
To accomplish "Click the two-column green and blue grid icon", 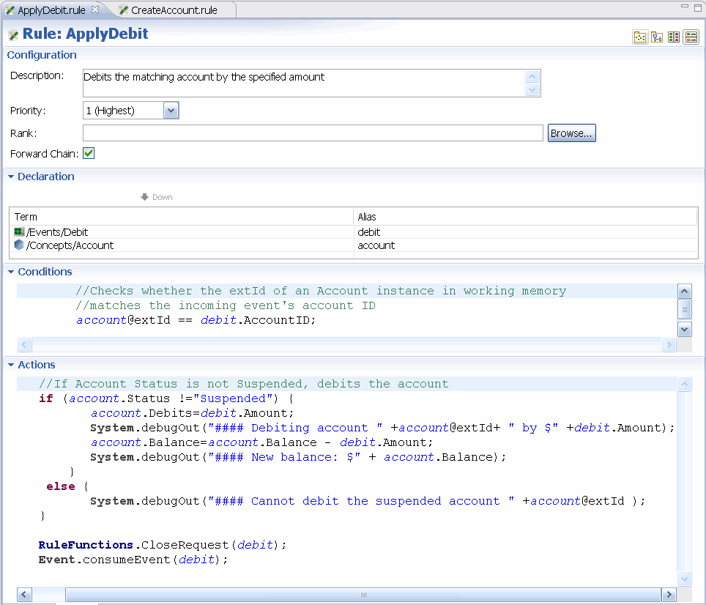I will [674, 37].
